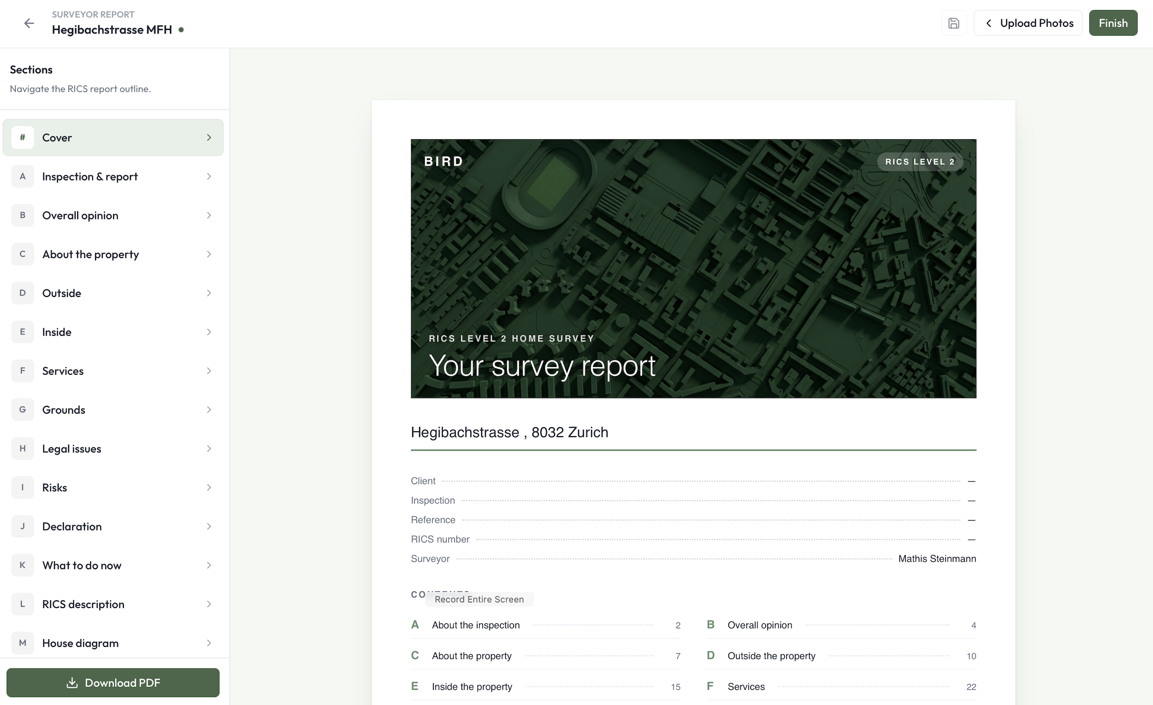
Task: Click the B badge for Overall opinion
Action: coord(23,215)
